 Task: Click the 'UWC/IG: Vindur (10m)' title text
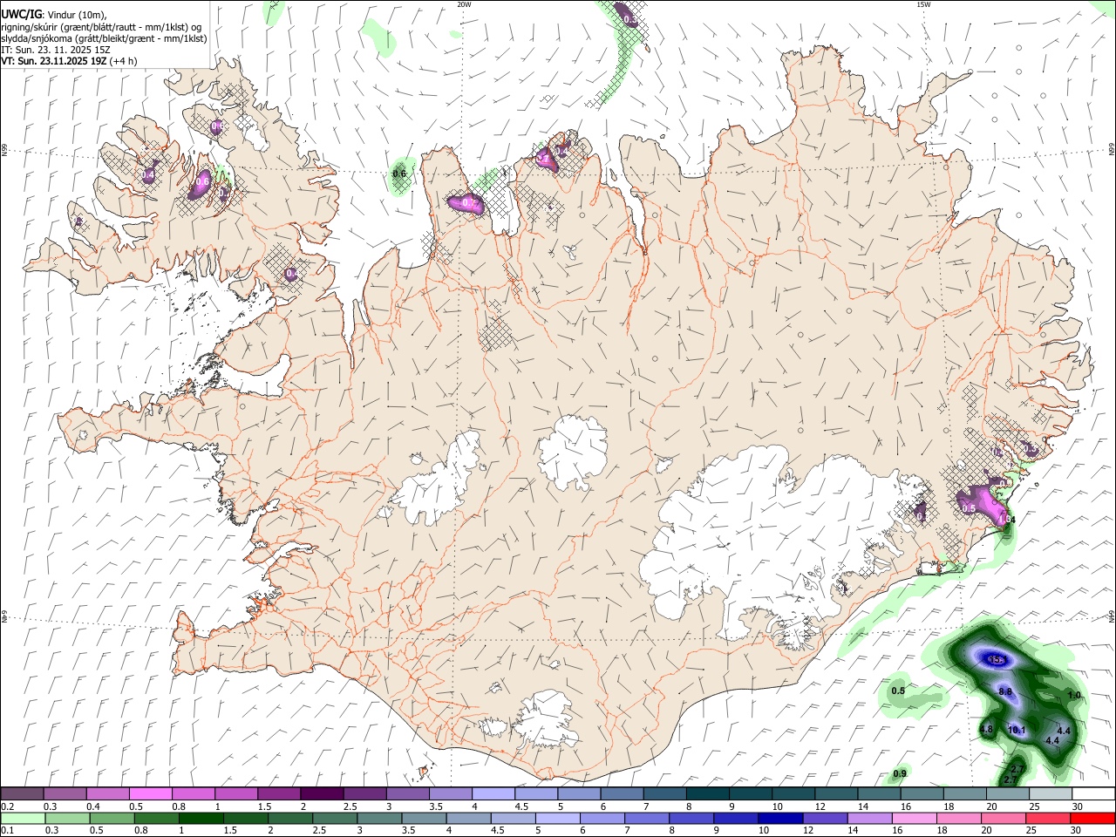53,14
